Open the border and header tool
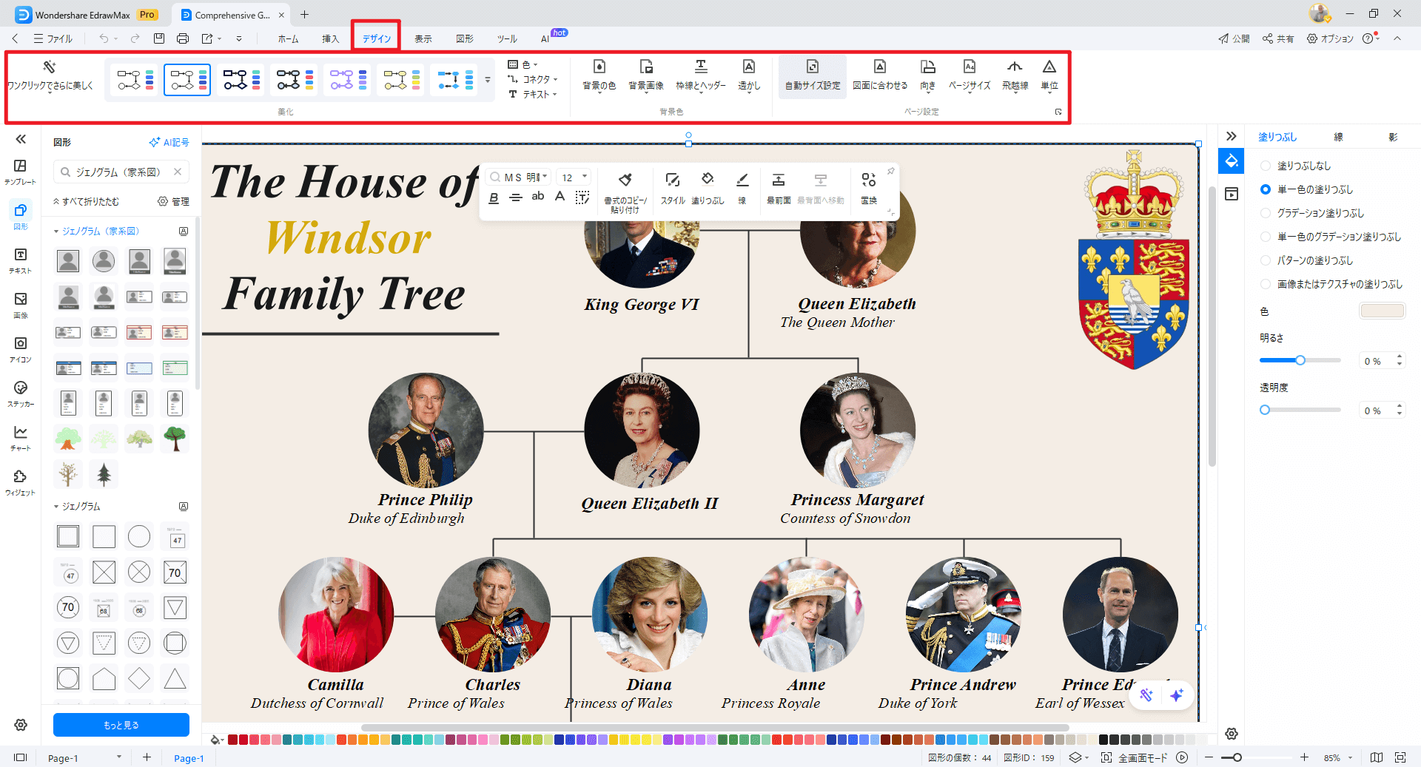Screen dimensions: 1421x767 [x=700, y=75]
